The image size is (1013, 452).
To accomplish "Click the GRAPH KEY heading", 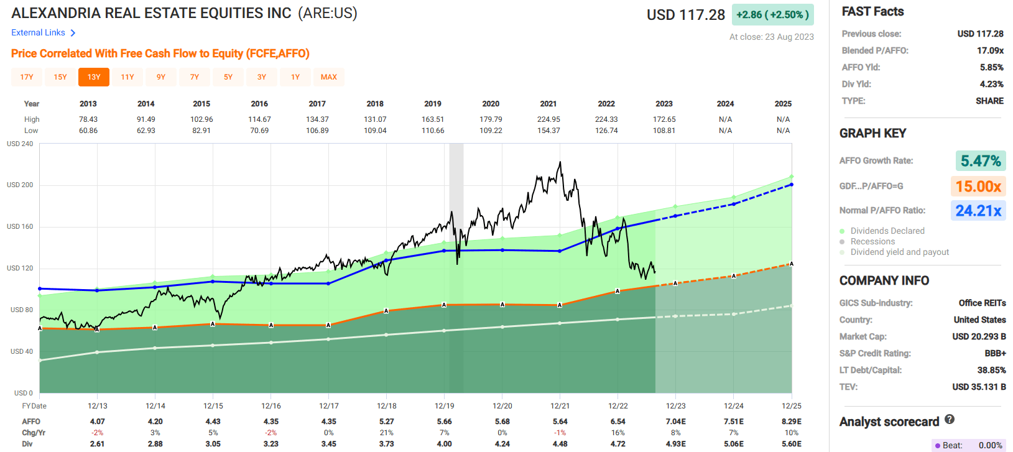I will click(x=872, y=133).
